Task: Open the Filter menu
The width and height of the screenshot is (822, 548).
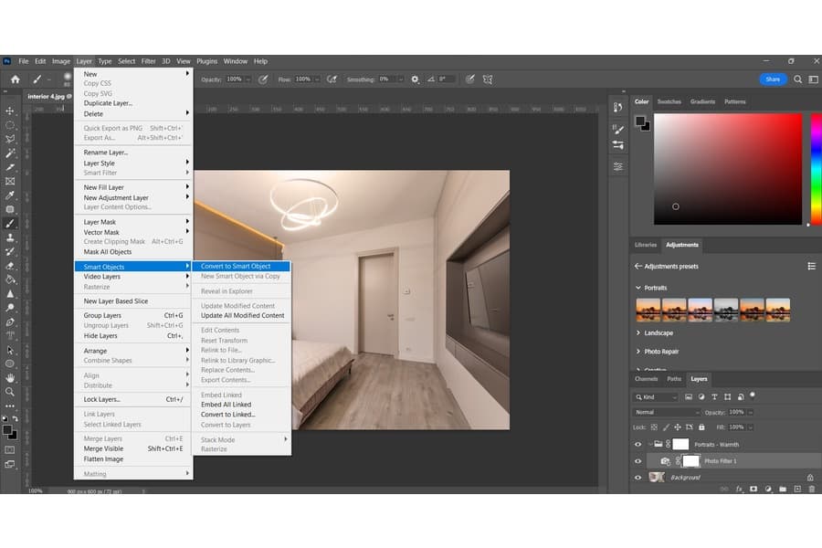Action: click(x=148, y=61)
